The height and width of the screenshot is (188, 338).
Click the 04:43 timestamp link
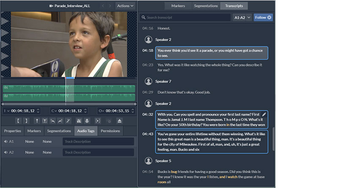pos(147,134)
